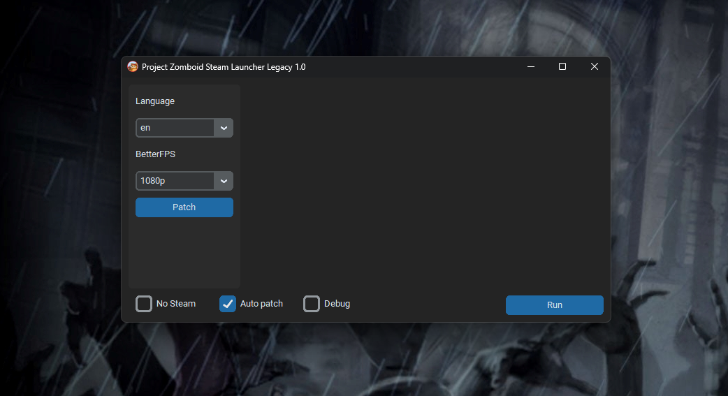The height and width of the screenshot is (396, 728).
Task: Minimize the launcher window
Action: [x=531, y=67]
